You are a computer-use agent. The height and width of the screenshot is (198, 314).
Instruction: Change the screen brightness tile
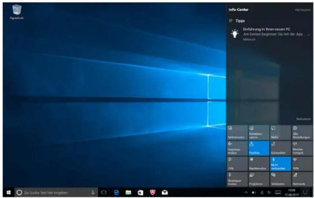(237, 164)
